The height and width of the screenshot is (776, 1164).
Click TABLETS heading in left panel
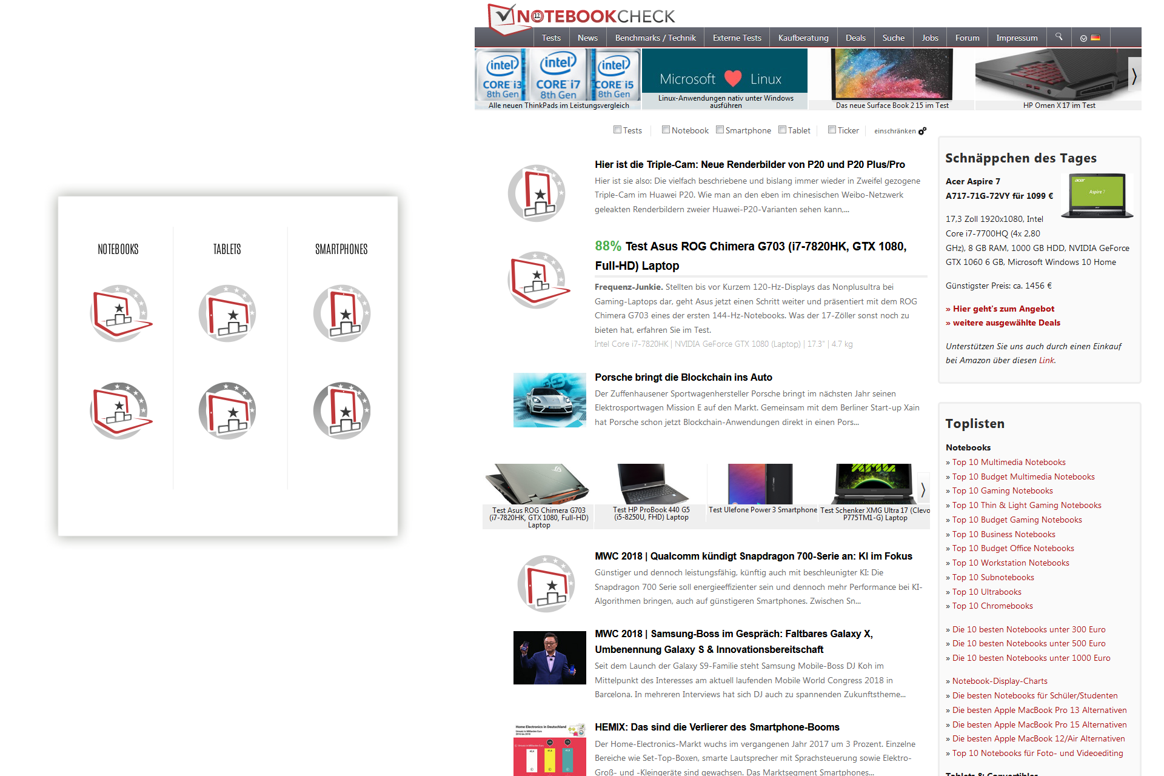pyautogui.click(x=227, y=249)
